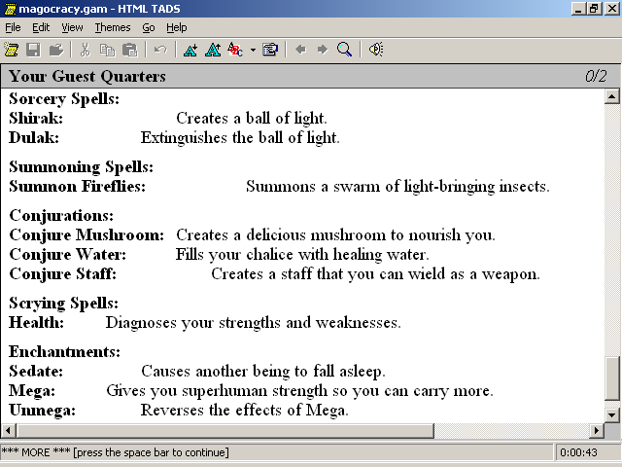
Task: Toggle the sound speaker icon
Action: pyautogui.click(x=375, y=49)
